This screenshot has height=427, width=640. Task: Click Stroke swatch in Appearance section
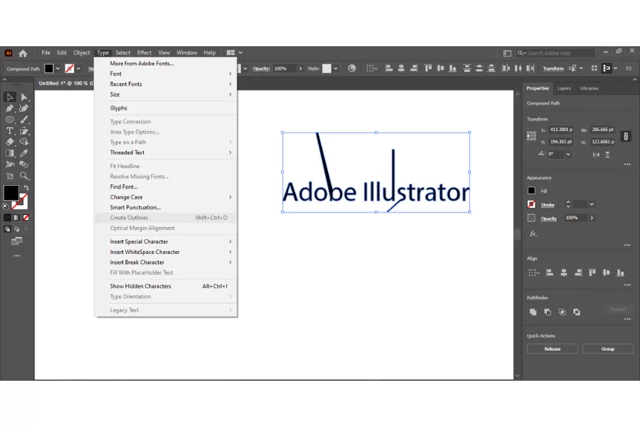[531, 204]
